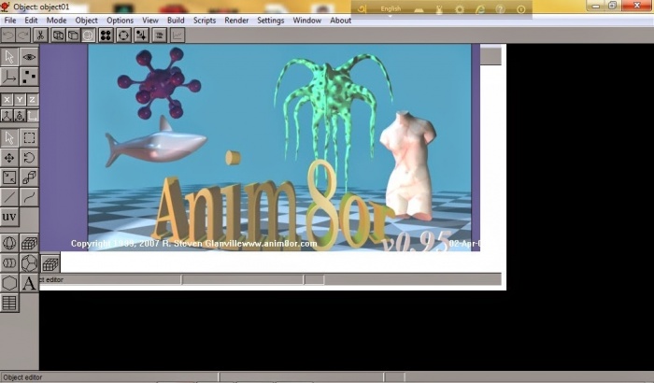The height and width of the screenshot is (383, 654).
Task: Open the Settings menu
Action: pyautogui.click(x=270, y=20)
